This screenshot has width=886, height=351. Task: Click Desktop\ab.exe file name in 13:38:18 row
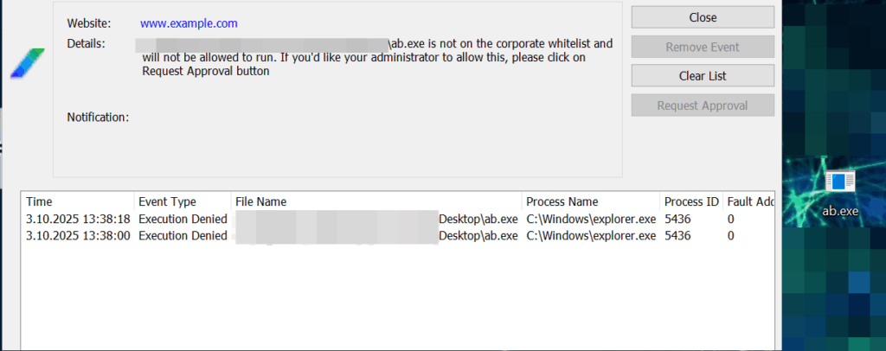point(478,220)
